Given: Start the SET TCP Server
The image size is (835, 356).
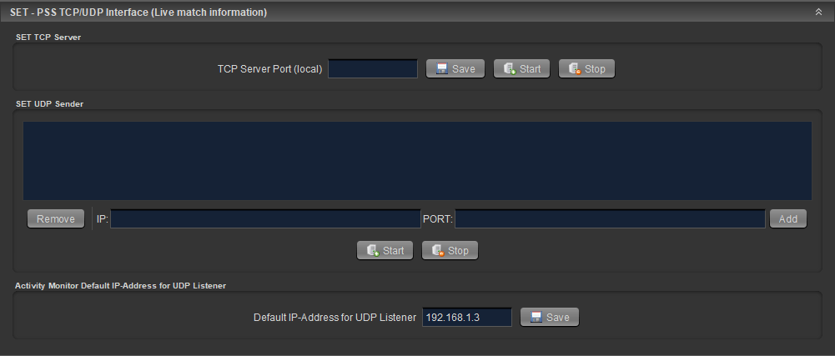Looking at the screenshot, I should tap(521, 69).
